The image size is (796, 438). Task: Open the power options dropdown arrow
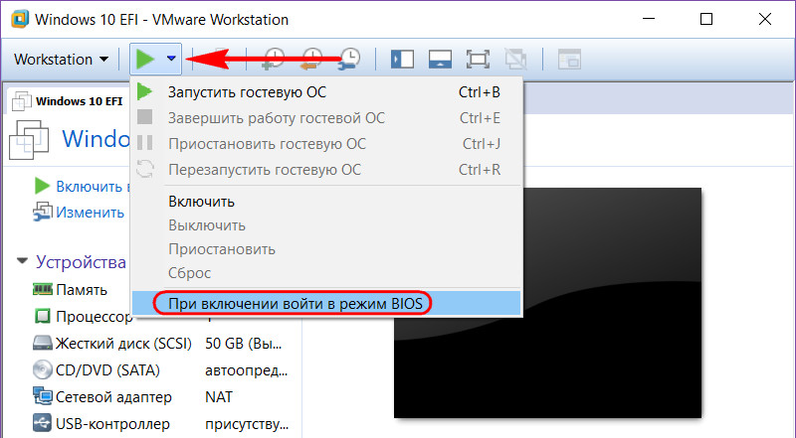click(171, 59)
